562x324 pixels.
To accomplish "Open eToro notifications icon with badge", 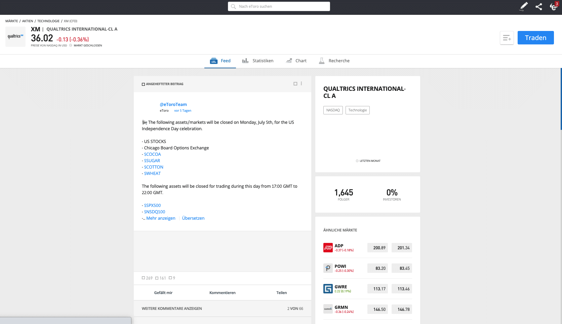I will [x=554, y=6].
